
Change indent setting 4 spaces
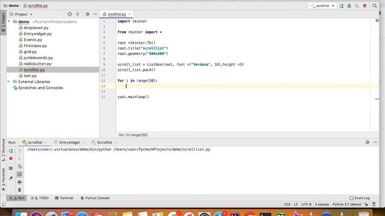click(x=322, y=204)
